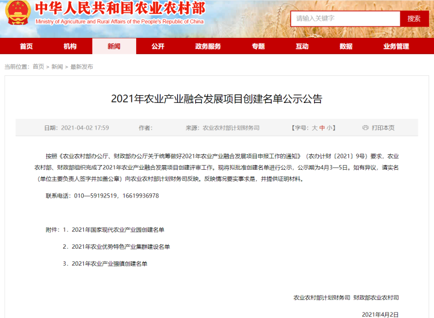Click 首页 in the breadcrumb
Viewport: 434px width, 318px height.
point(38,67)
